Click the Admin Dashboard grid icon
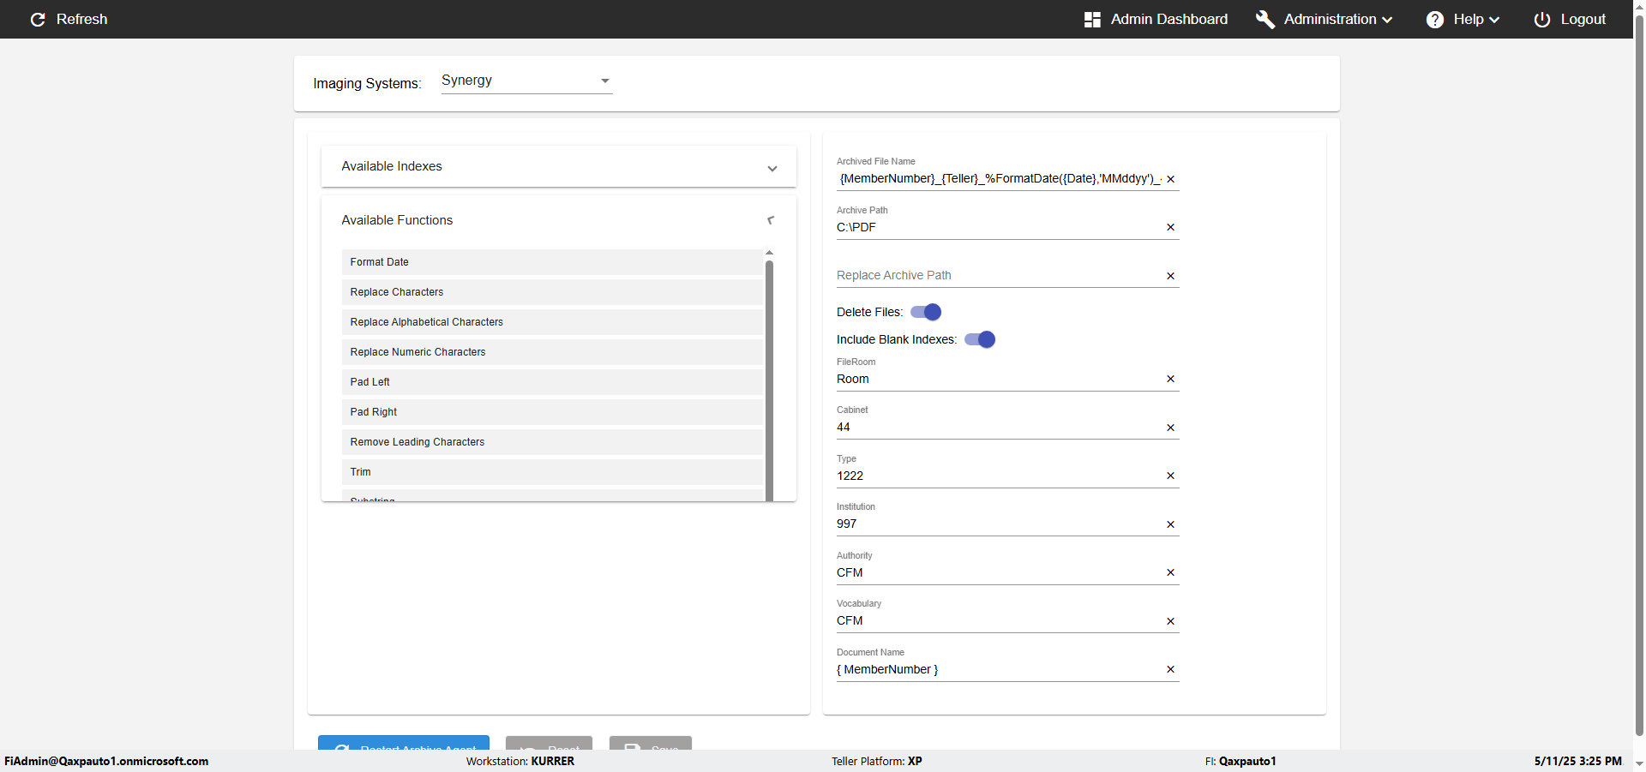This screenshot has width=1646, height=772. click(x=1092, y=20)
